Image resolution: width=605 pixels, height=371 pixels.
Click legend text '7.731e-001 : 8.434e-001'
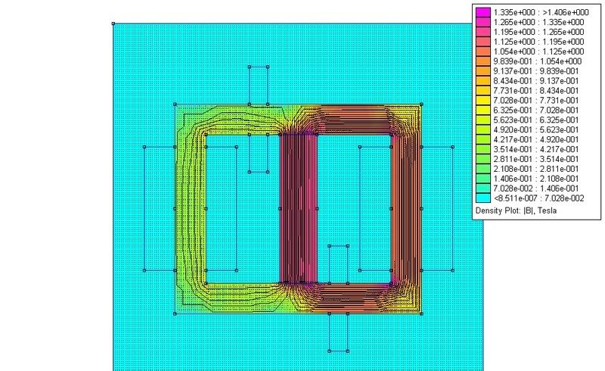point(536,91)
